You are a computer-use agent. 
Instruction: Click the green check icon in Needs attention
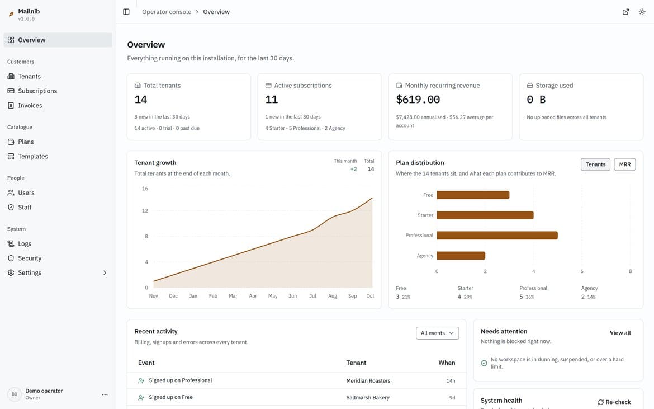coord(484,363)
